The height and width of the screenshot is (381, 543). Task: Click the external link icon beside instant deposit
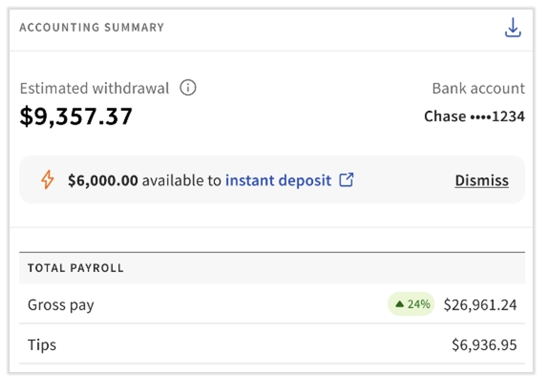point(347,180)
